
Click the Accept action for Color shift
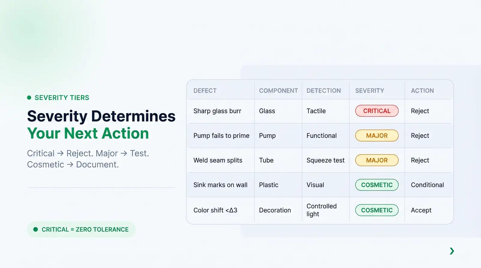[x=421, y=210]
